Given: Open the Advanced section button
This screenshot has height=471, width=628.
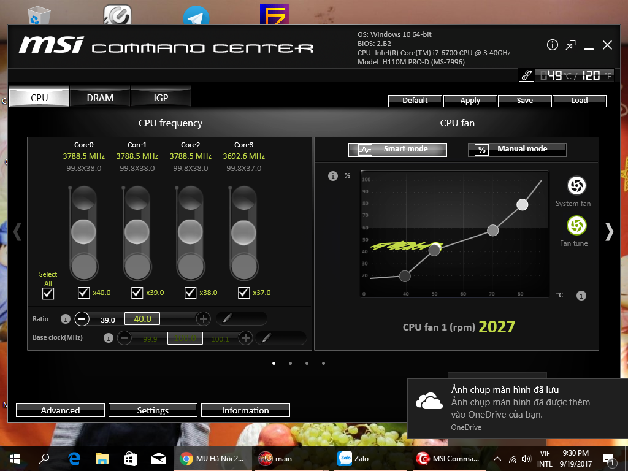Looking at the screenshot, I should (60, 410).
